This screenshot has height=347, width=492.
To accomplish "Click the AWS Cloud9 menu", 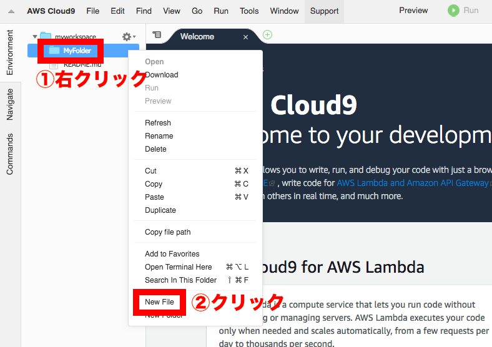I will (51, 11).
